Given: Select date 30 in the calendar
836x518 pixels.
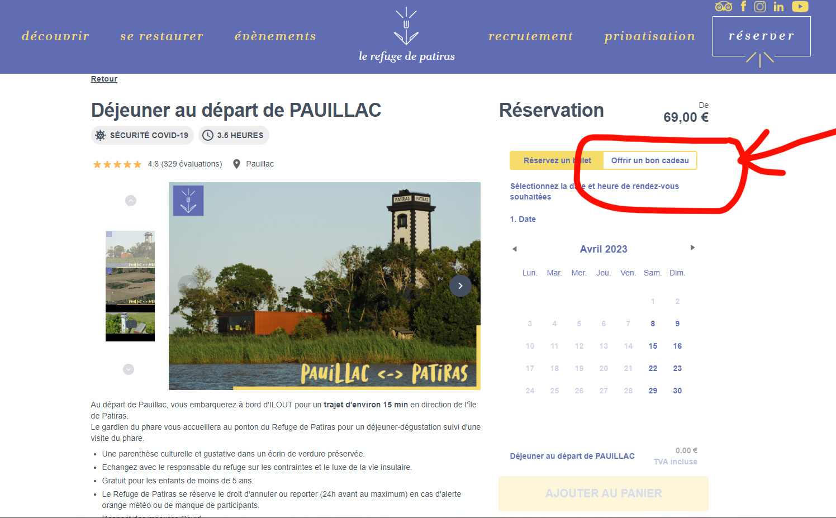Looking at the screenshot, I should point(677,391).
